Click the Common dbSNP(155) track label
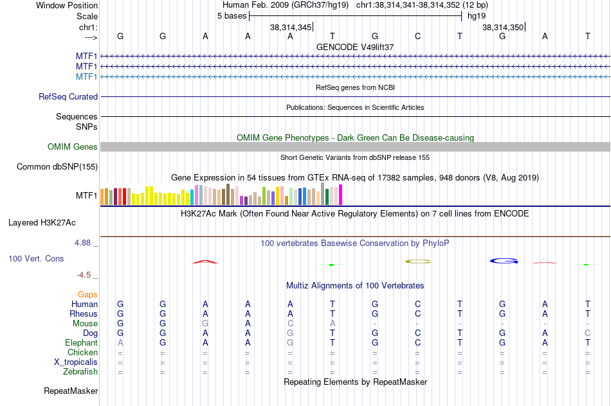Viewport: 611px width, 406px height. tap(57, 166)
